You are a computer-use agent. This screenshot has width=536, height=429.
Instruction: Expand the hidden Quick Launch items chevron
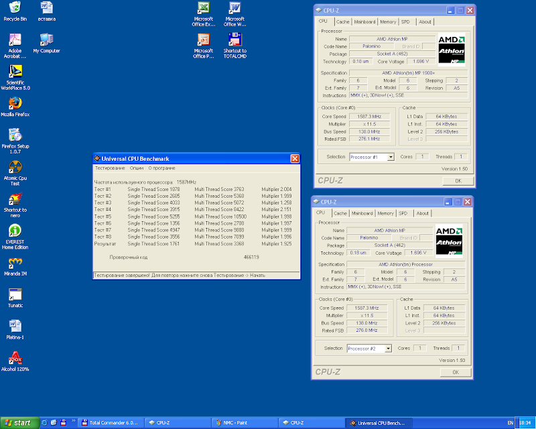tap(73, 421)
